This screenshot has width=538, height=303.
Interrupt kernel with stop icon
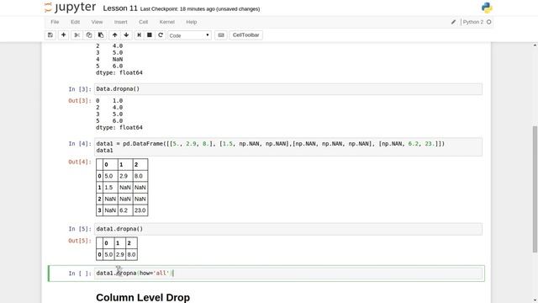tap(150, 35)
